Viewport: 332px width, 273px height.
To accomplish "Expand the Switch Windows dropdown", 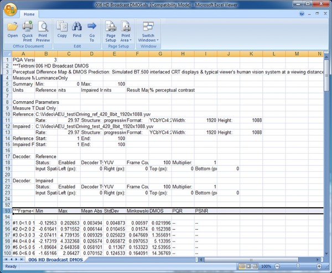I will click(x=148, y=31).
